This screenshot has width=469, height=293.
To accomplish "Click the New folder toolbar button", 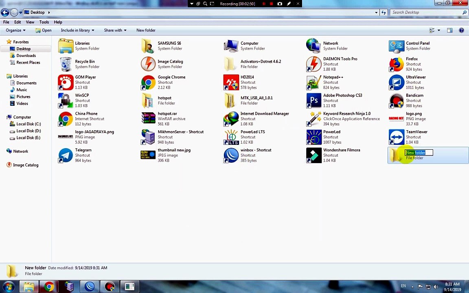I will [146, 30].
